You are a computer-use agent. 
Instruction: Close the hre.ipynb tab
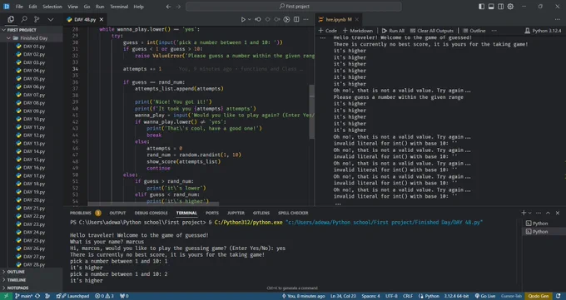click(356, 19)
